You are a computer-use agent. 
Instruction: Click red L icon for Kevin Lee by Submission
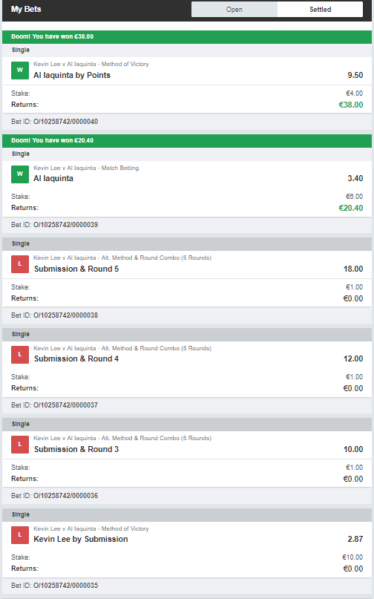(x=20, y=535)
